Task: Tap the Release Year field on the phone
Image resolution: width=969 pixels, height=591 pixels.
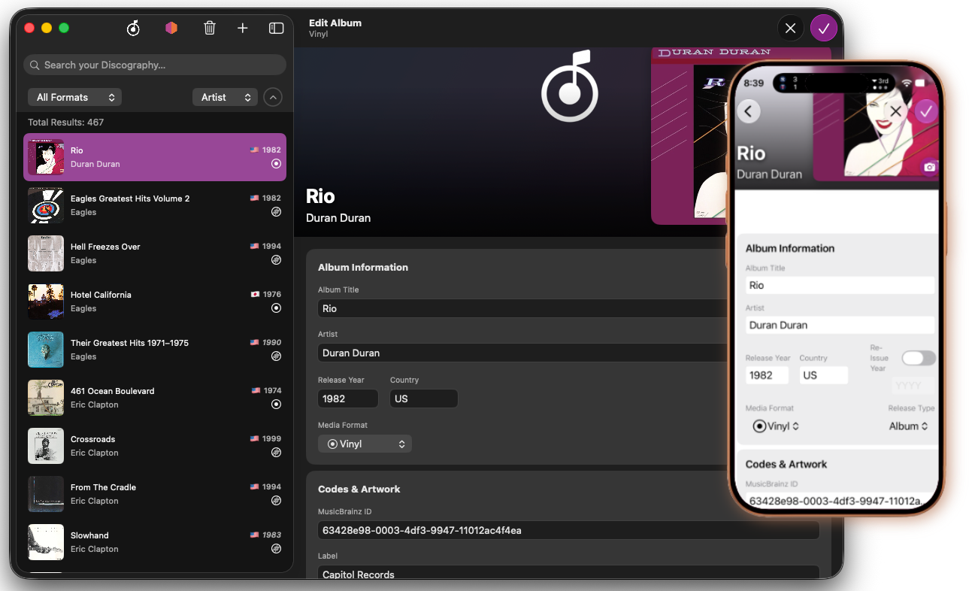Action: click(x=767, y=375)
